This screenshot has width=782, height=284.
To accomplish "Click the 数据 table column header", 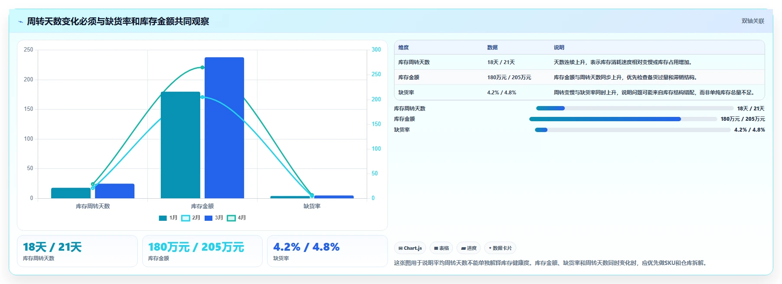I will 492,48.
